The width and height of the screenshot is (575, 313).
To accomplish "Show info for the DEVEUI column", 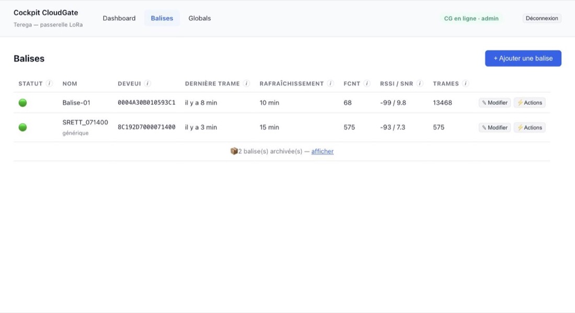I will pos(147,83).
